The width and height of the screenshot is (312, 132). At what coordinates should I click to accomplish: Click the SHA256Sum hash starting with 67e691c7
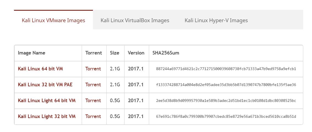(x=226, y=117)
